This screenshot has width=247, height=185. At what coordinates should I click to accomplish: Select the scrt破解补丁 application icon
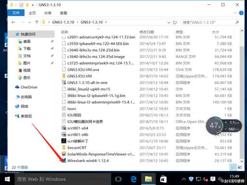64,141
